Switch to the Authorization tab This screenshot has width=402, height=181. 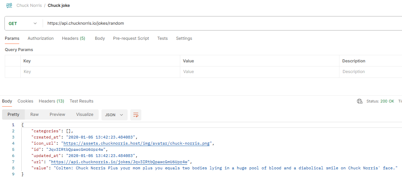41,38
